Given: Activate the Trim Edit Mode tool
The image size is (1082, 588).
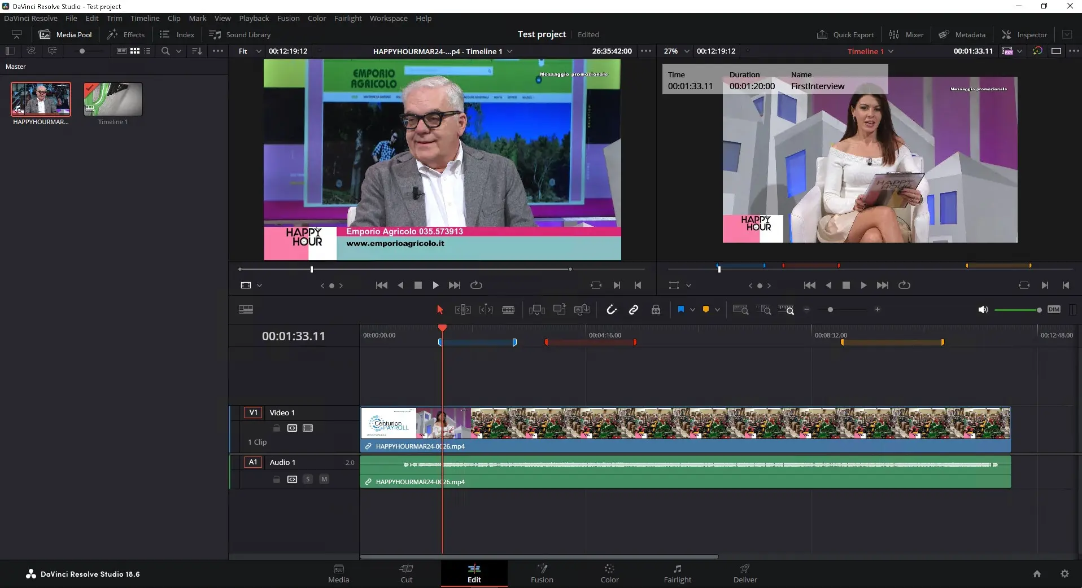Looking at the screenshot, I should (463, 309).
